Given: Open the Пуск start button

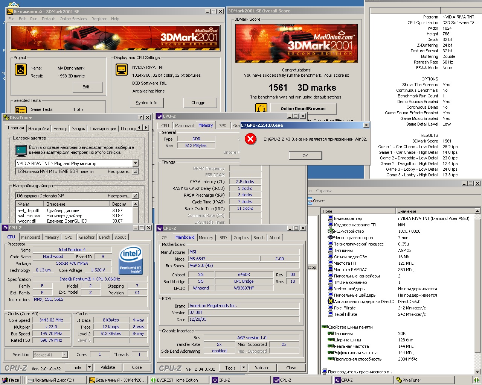Looking at the screenshot, I should [x=11, y=380].
